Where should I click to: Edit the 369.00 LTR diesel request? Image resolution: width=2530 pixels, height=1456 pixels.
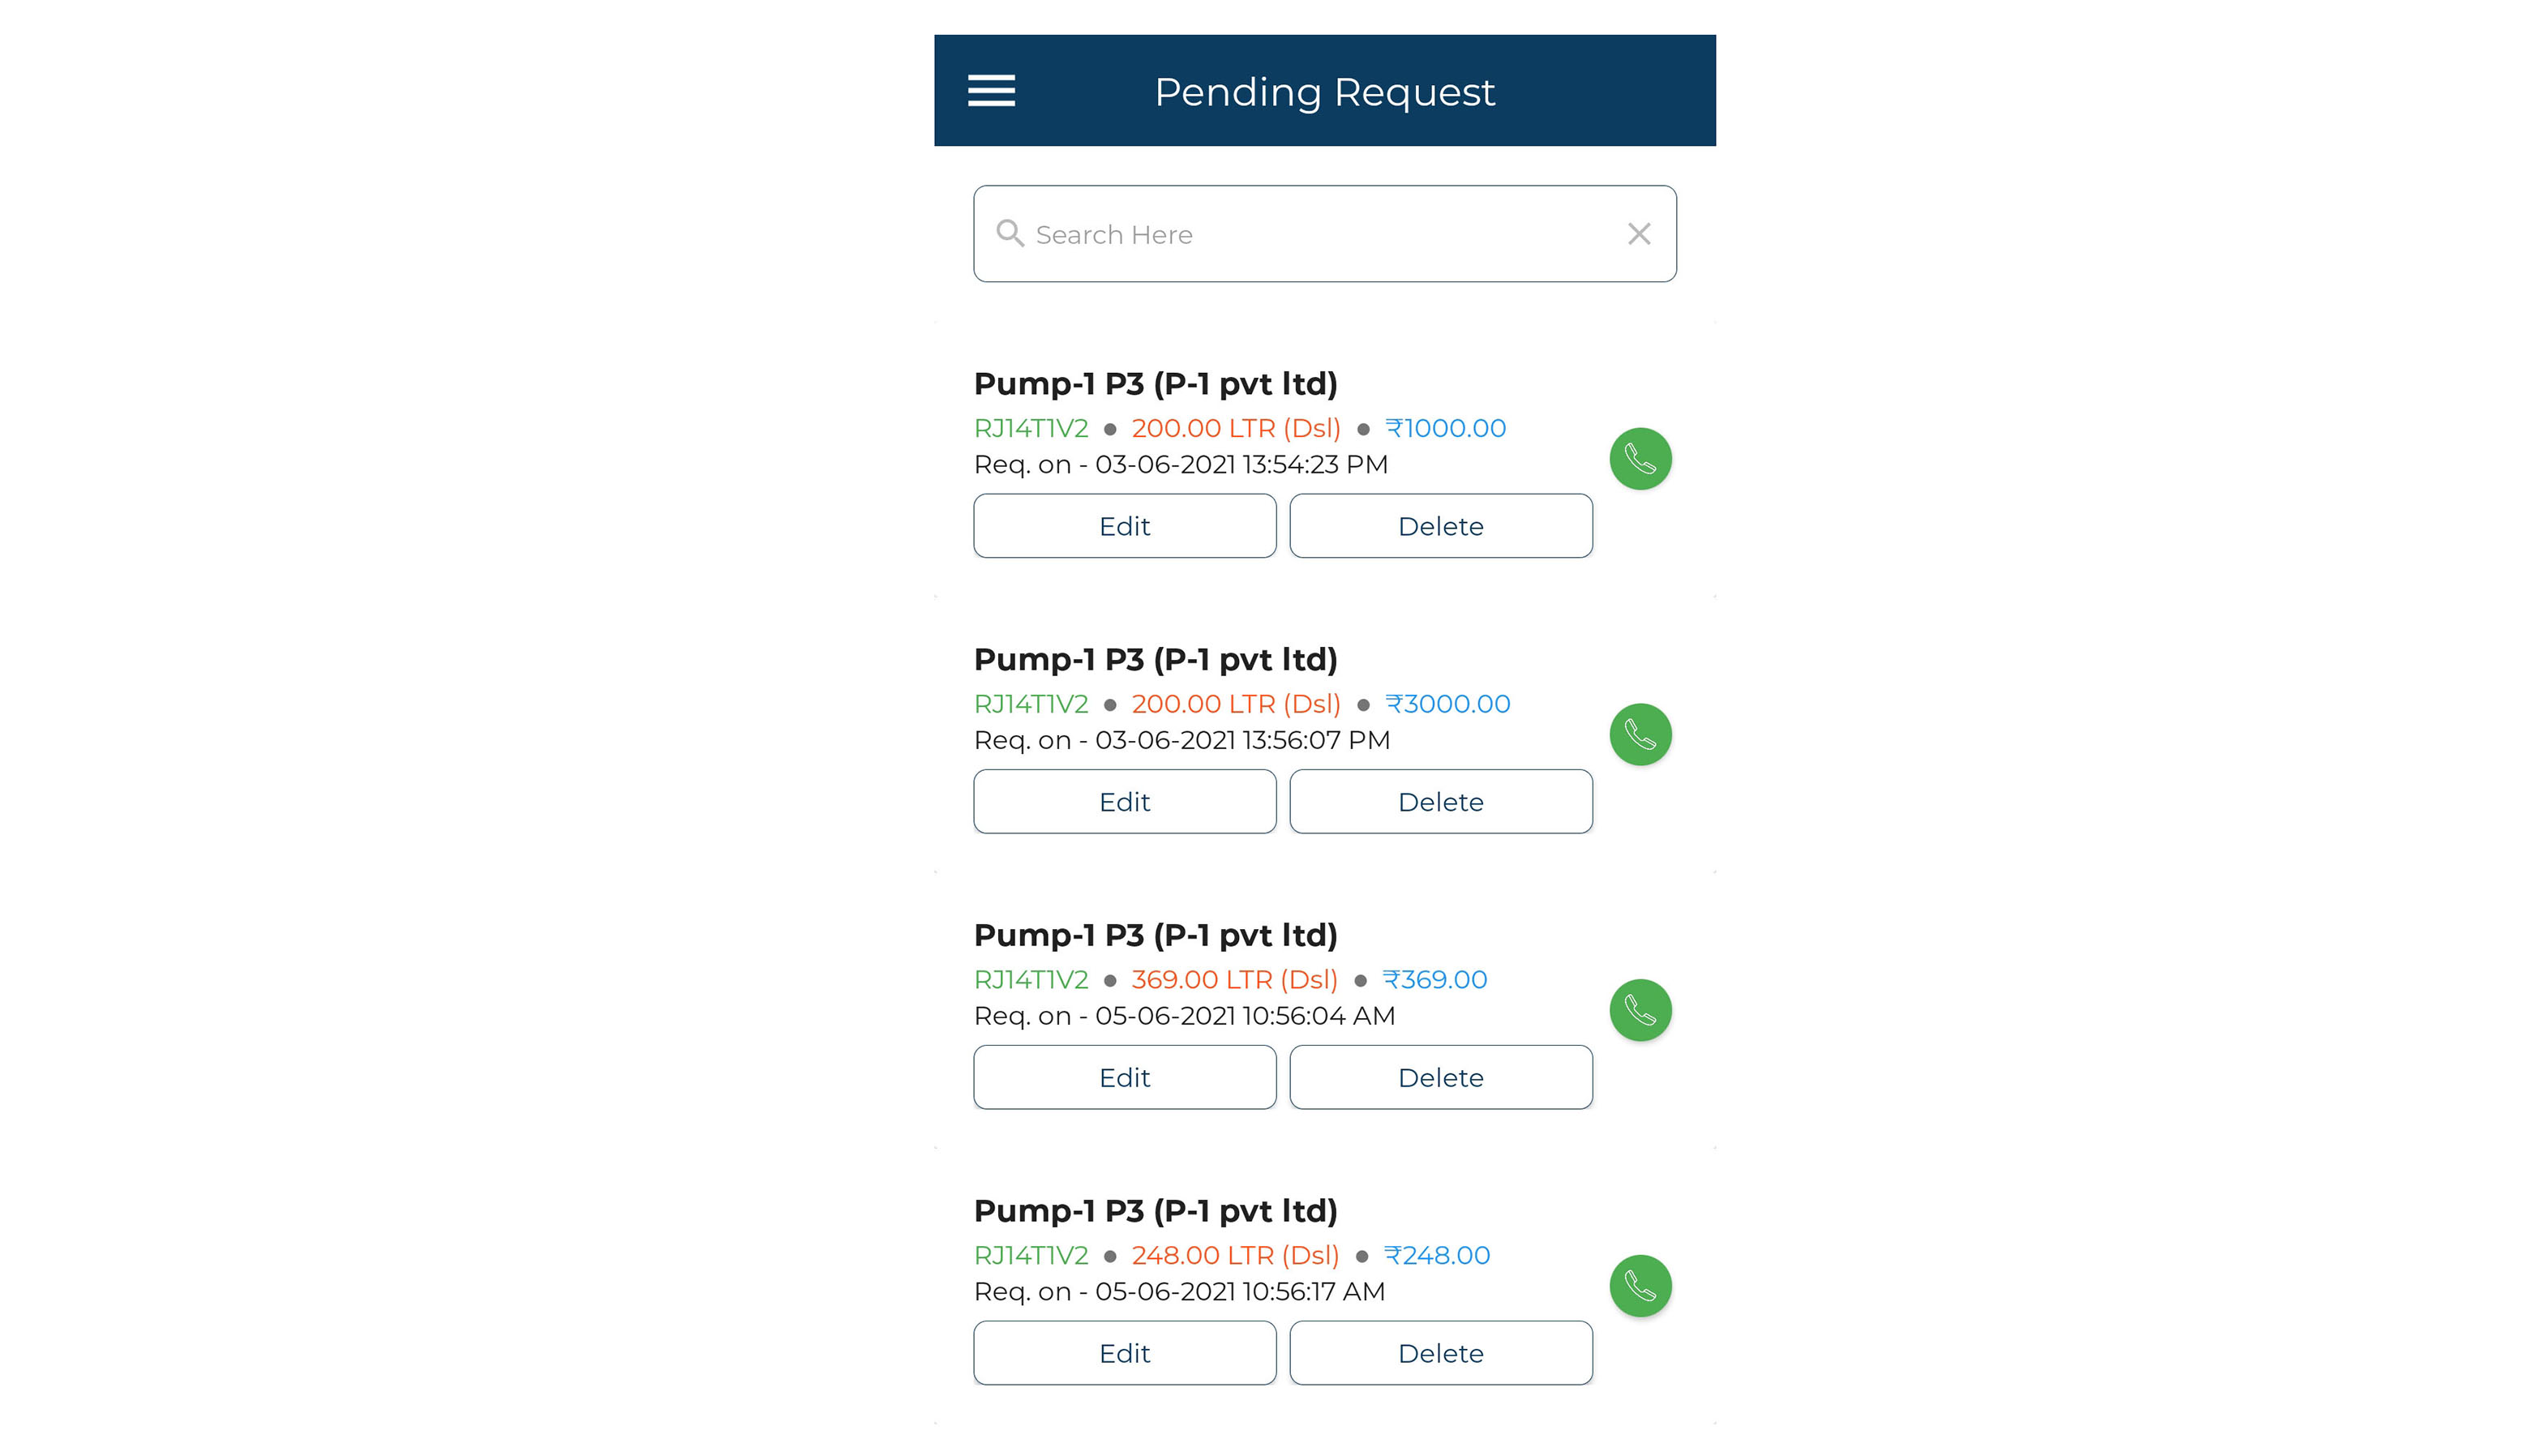pyautogui.click(x=1124, y=1077)
